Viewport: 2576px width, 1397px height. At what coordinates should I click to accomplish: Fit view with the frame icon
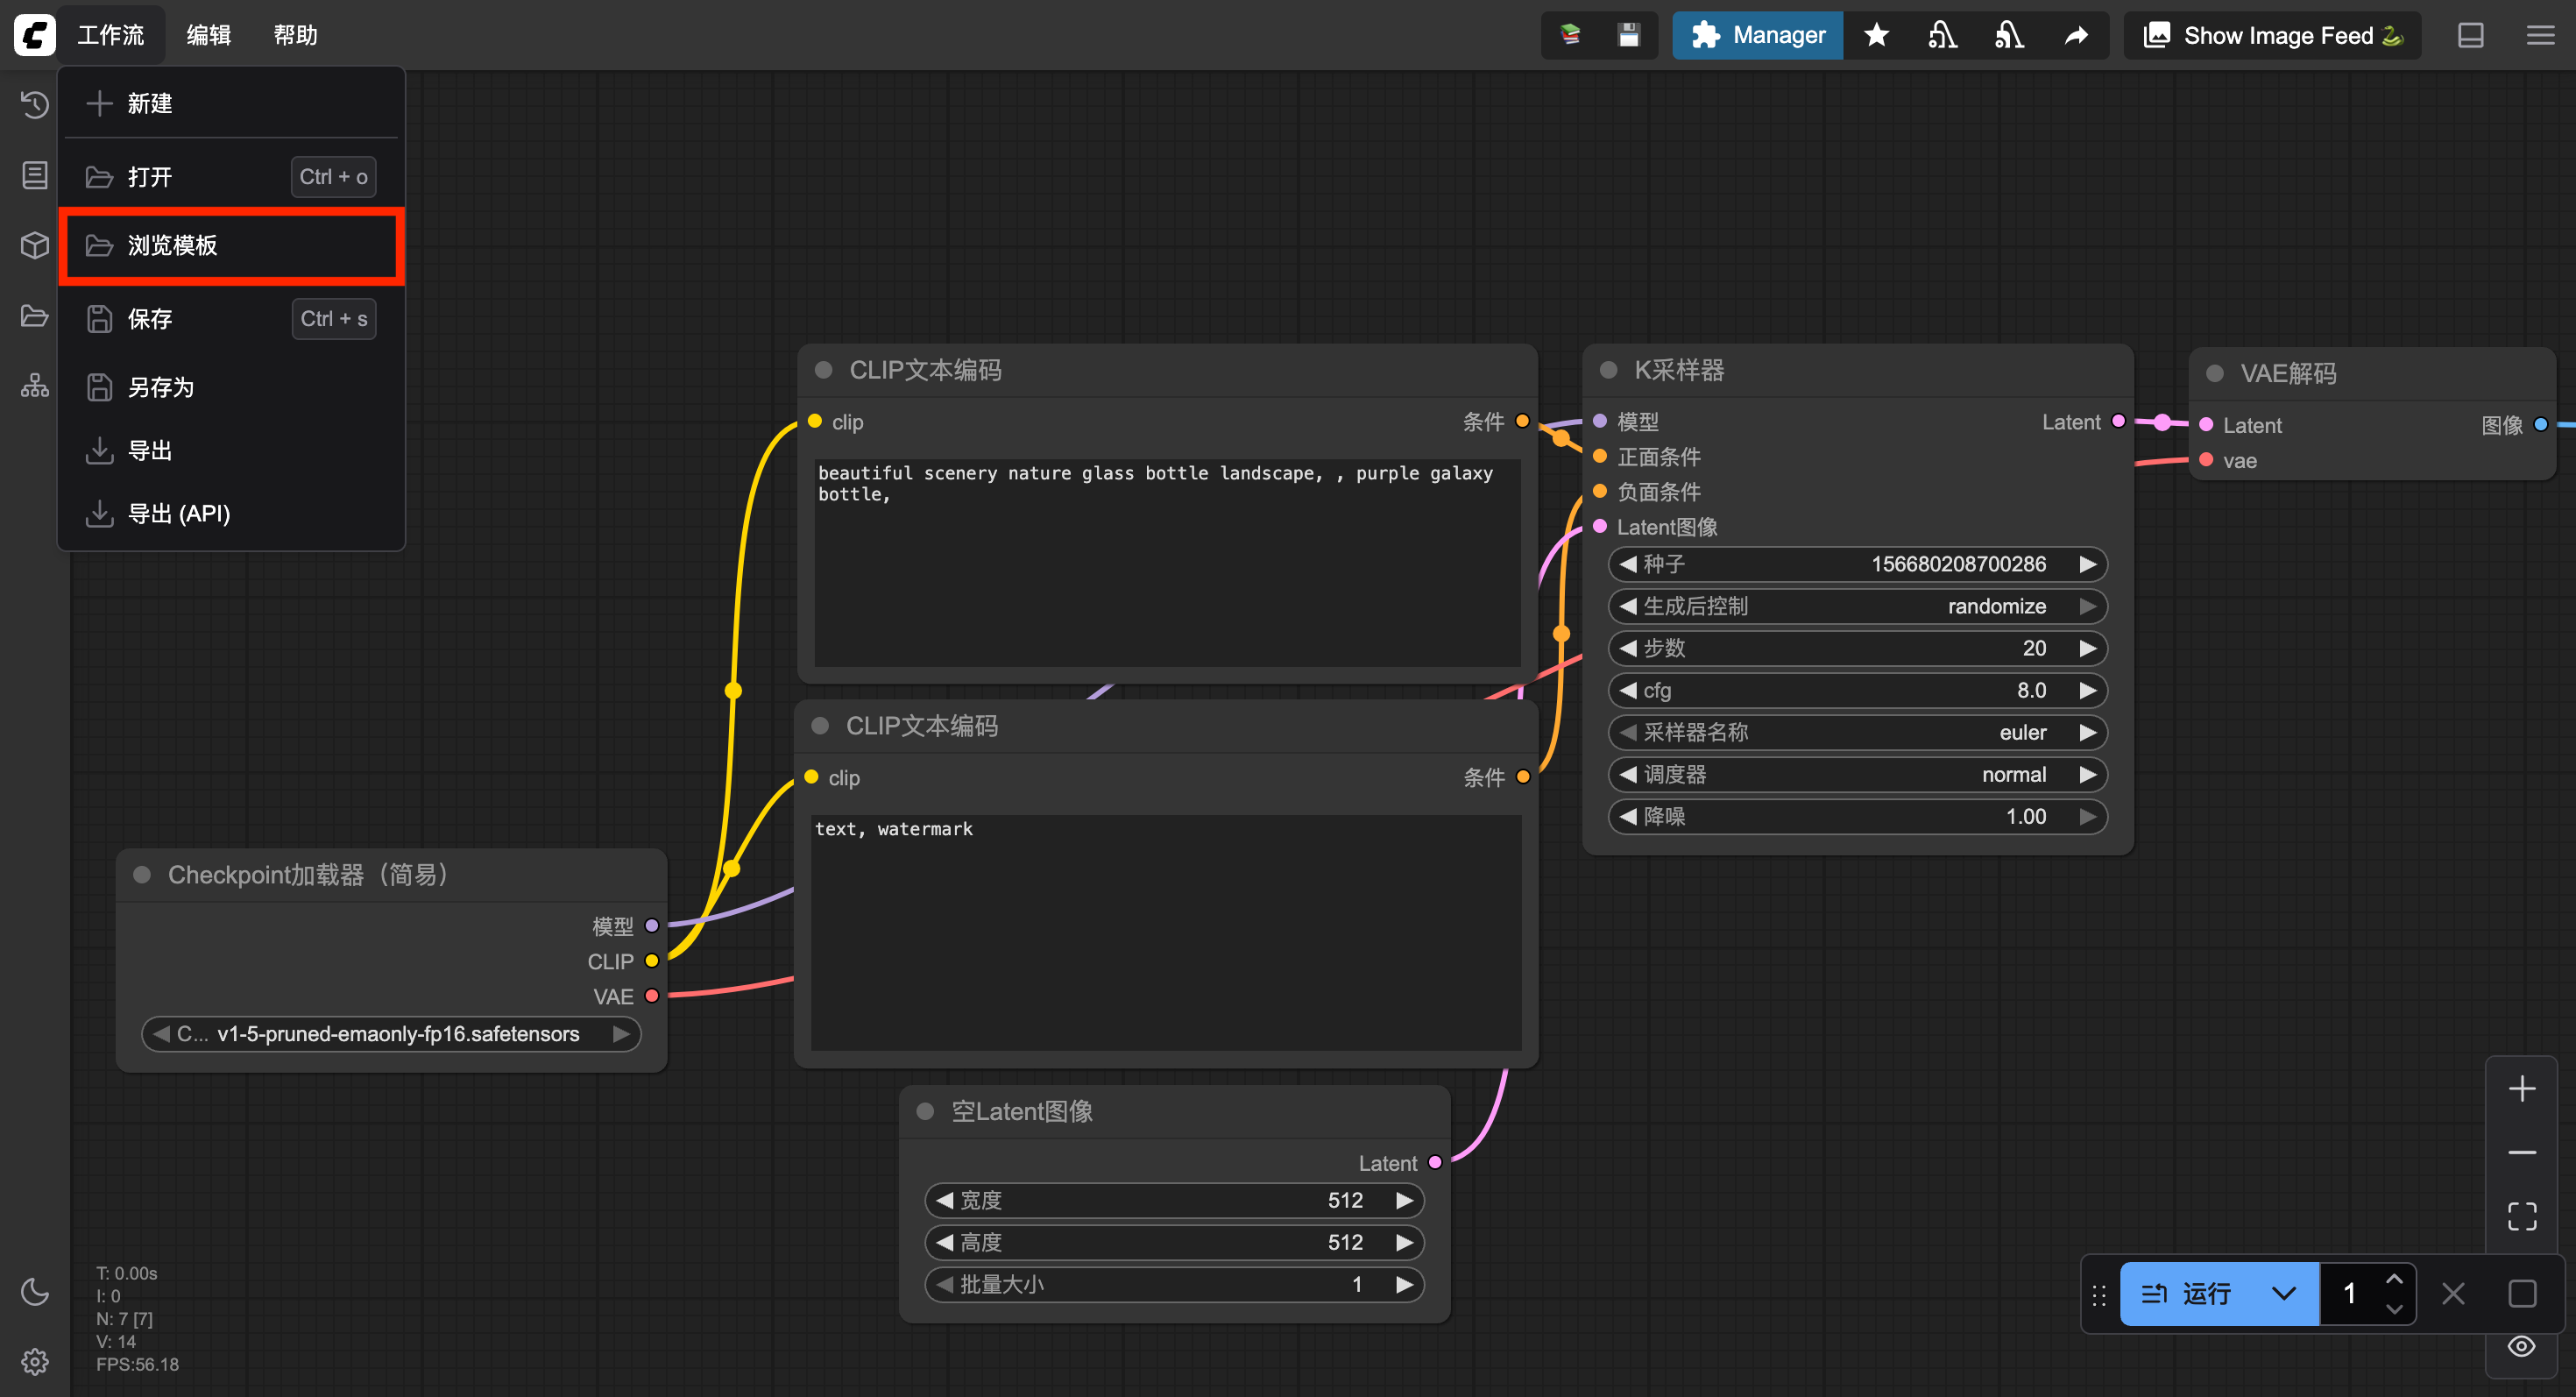click(x=2522, y=1216)
